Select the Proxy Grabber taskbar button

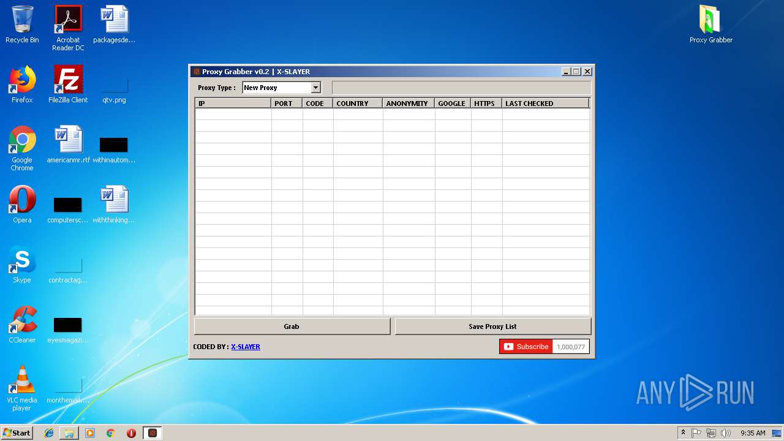pyautogui.click(x=153, y=433)
